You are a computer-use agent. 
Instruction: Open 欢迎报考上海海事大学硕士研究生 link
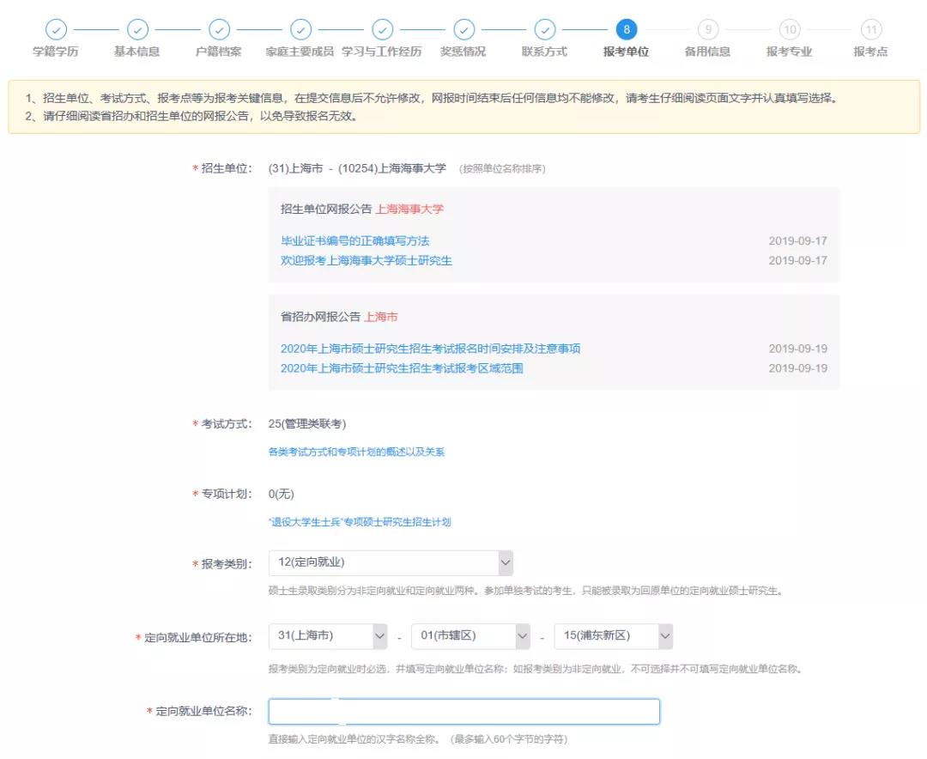366,260
